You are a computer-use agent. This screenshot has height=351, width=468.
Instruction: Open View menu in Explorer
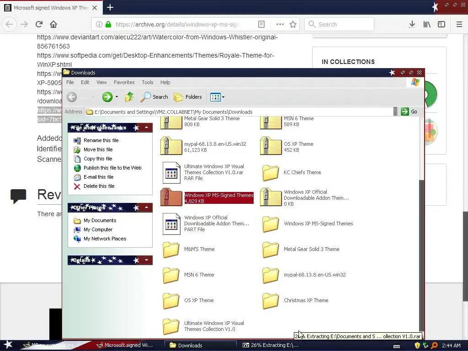101,82
